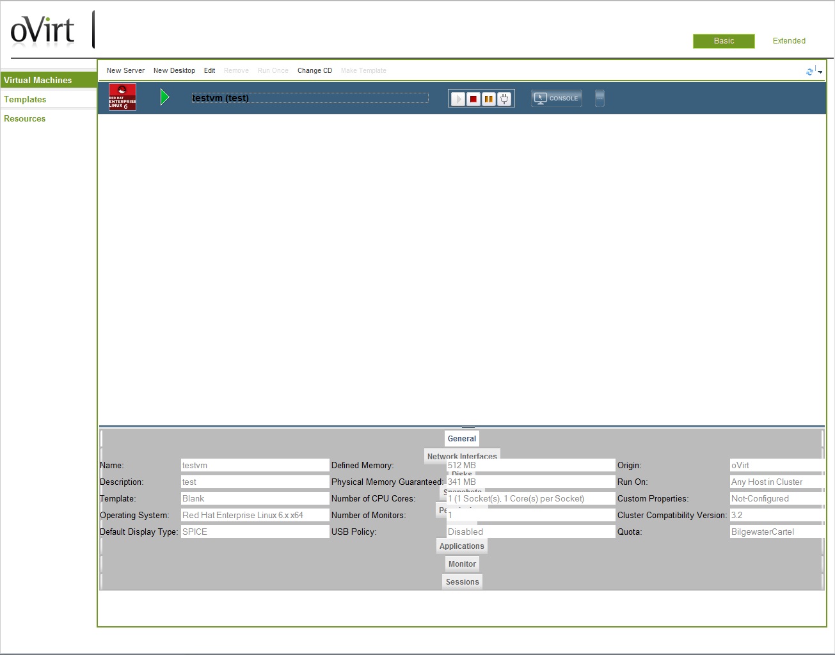
Task: Select the Basic view mode
Action: tap(724, 41)
